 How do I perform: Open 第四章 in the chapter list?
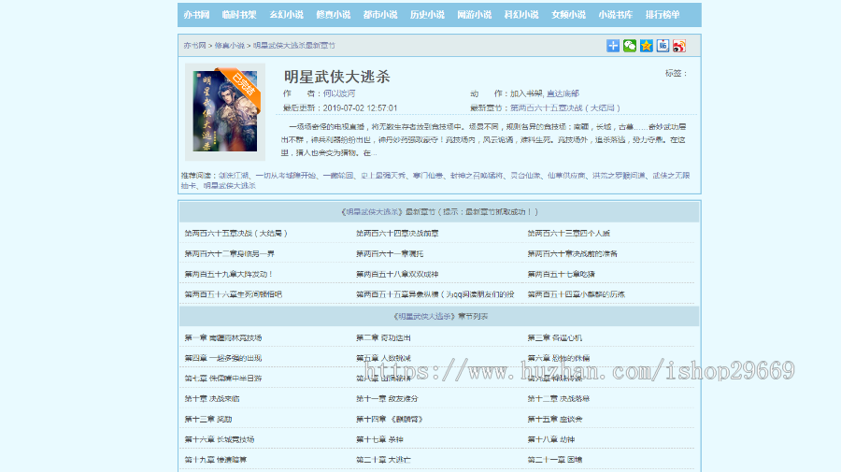(x=223, y=358)
